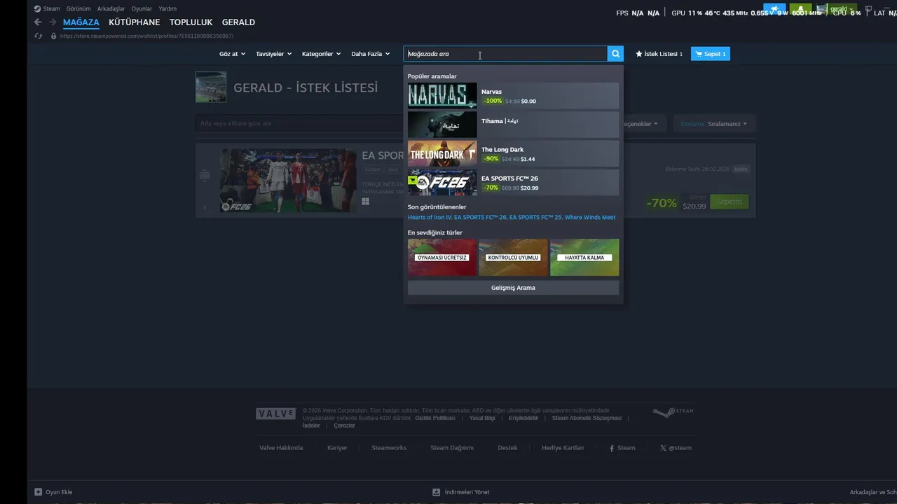The image size is (897, 504).
Task: Select EA SPORTS FC 26 suggestion
Action: [513, 183]
